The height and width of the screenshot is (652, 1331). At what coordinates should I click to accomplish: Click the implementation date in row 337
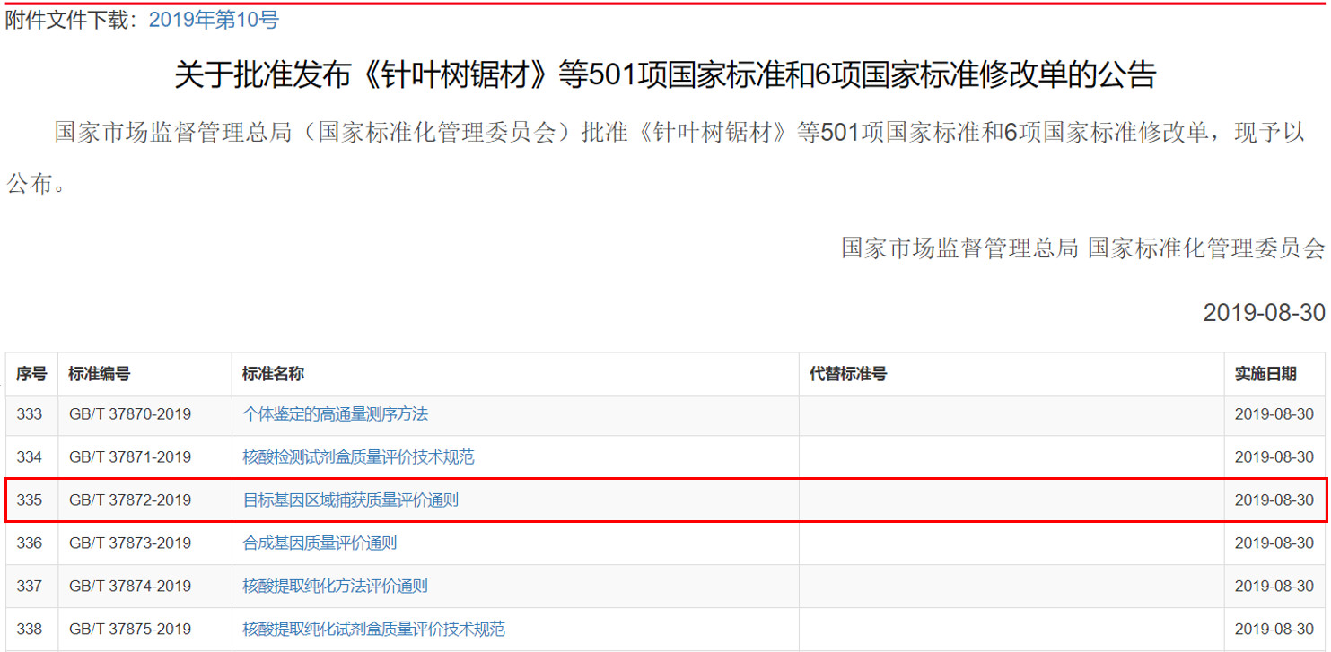1274,586
